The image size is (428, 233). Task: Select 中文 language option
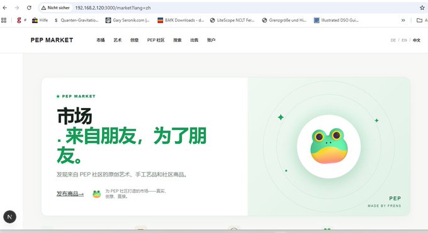[x=417, y=40]
